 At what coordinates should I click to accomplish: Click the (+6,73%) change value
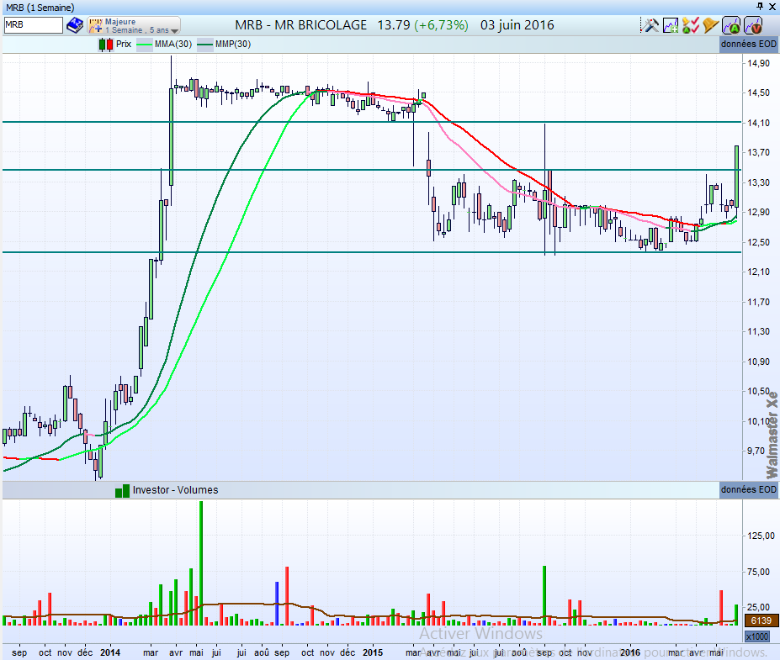tap(441, 25)
